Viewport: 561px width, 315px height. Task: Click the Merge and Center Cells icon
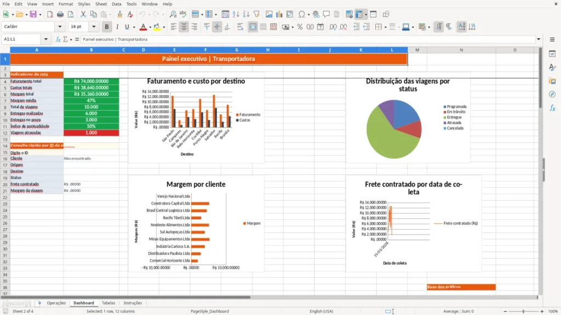(x=253, y=27)
